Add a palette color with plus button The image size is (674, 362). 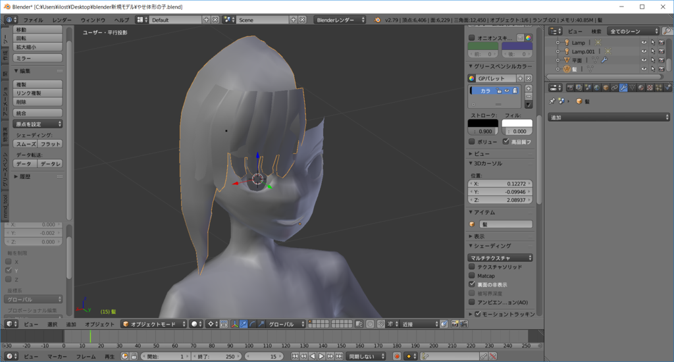pyautogui.click(x=529, y=88)
